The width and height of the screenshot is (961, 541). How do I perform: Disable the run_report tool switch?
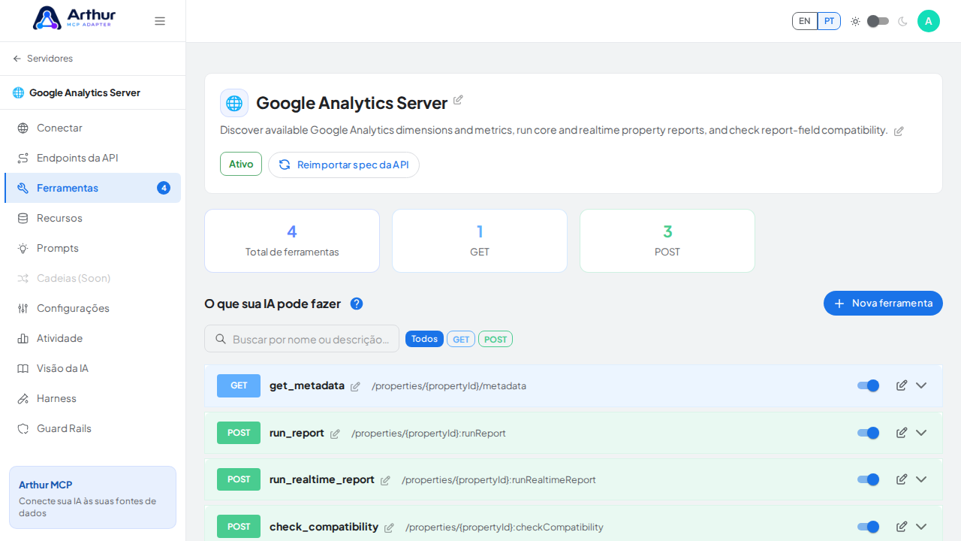click(868, 433)
